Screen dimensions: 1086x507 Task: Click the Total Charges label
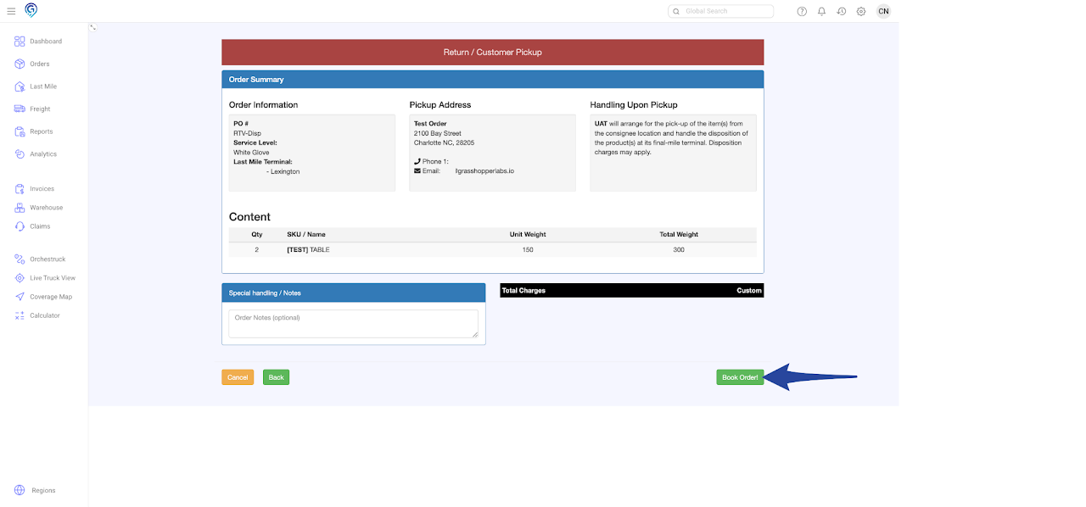(x=523, y=291)
